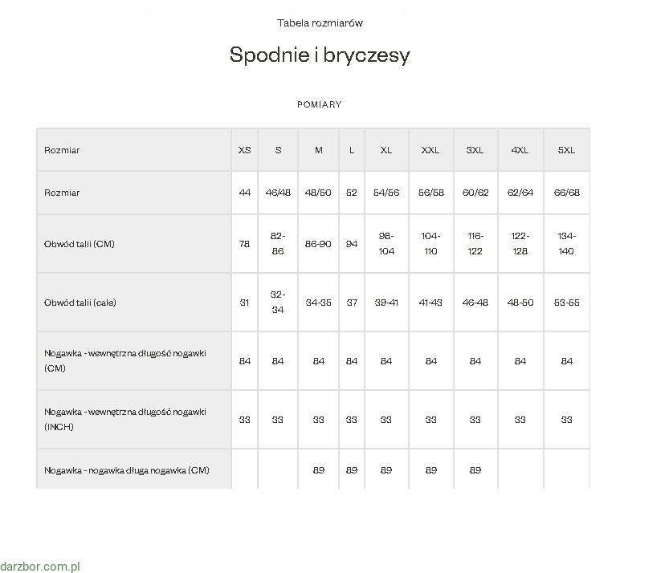This screenshot has width=669, height=573.
Task: Select the 5XL column header
Action: [566, 150]
